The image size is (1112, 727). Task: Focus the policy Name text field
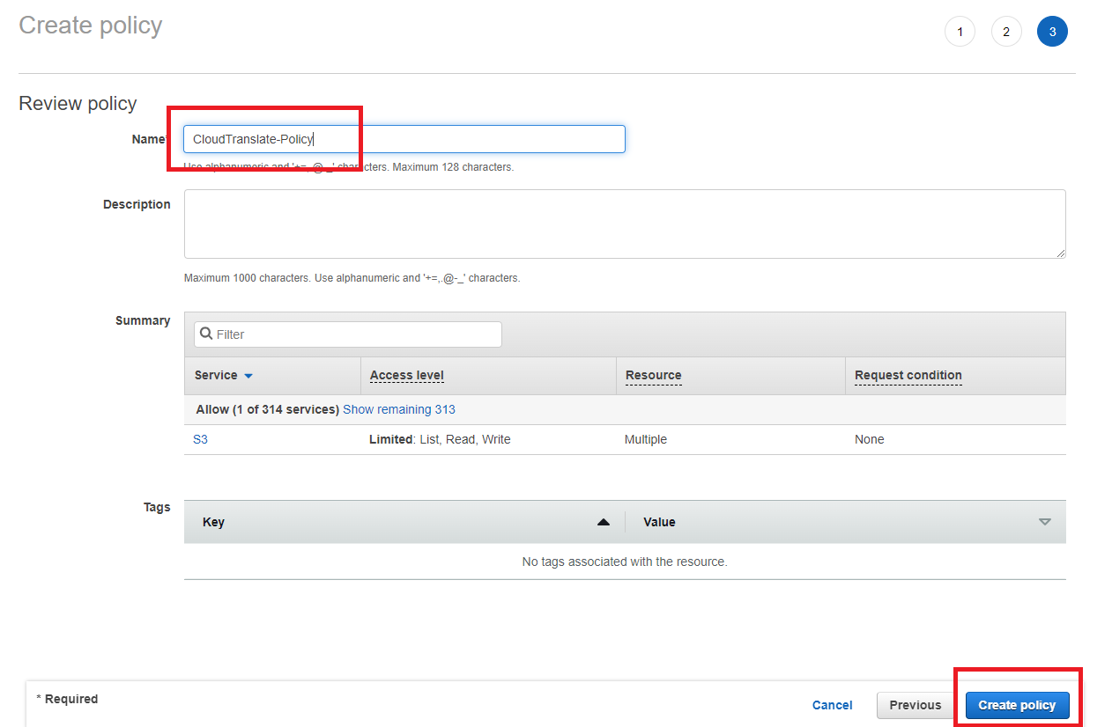[404, 139]
